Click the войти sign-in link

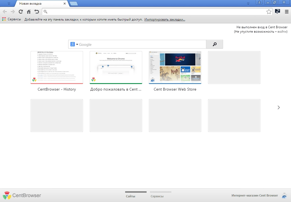tap(282, 32)
